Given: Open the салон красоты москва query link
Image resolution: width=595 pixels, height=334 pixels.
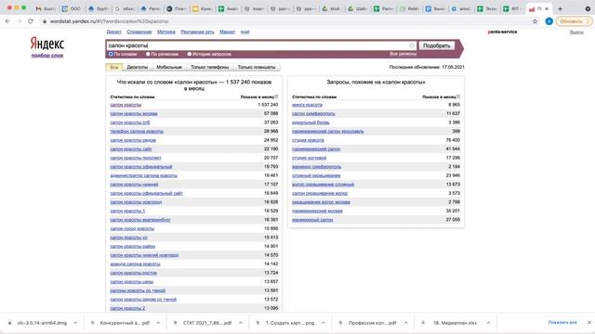Looking at the screenshot, I should [134, 113].
